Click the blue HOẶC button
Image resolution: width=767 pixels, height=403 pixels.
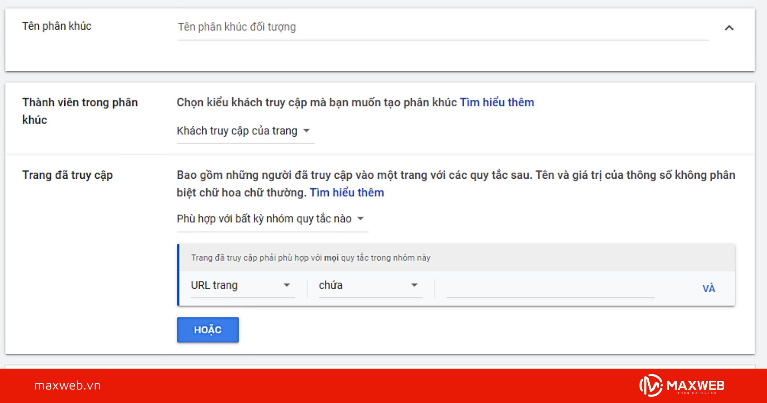tap(207, 329)
